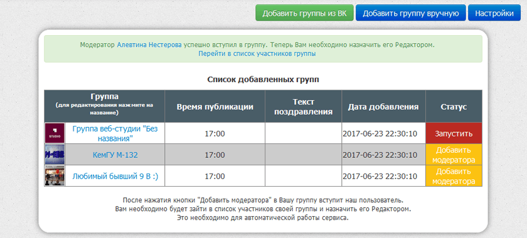Open group Группа веб-студии "Без названия"
The image size is (527, 238).
click(x=115, y=133)
